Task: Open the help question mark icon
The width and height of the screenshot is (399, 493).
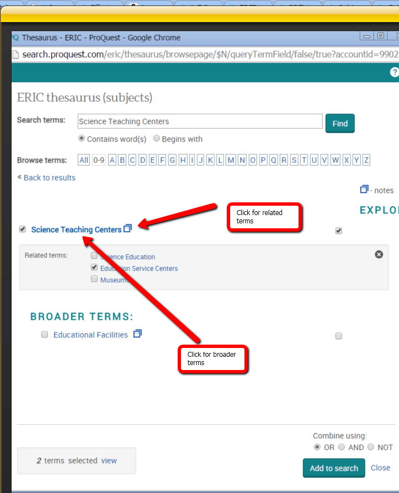Action: coord(394,72)
